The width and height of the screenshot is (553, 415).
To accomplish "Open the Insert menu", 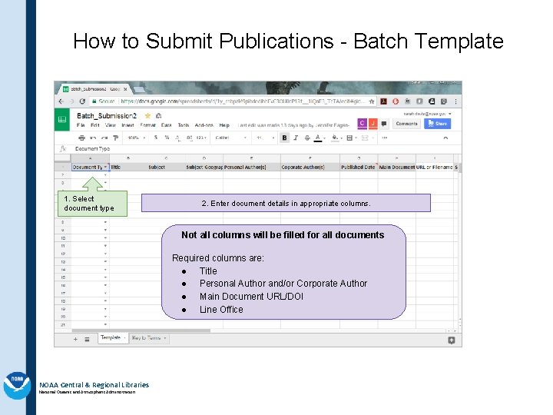I will (127, 125).
